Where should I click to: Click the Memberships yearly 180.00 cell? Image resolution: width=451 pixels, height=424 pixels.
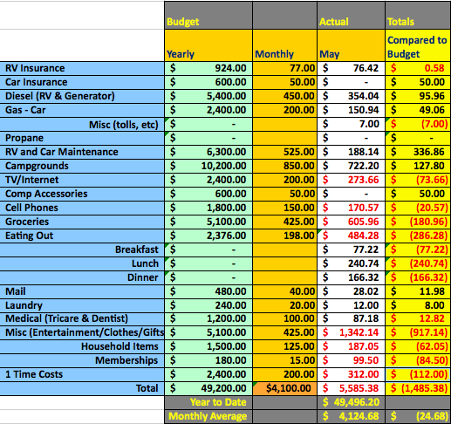[x=208, y=360]
